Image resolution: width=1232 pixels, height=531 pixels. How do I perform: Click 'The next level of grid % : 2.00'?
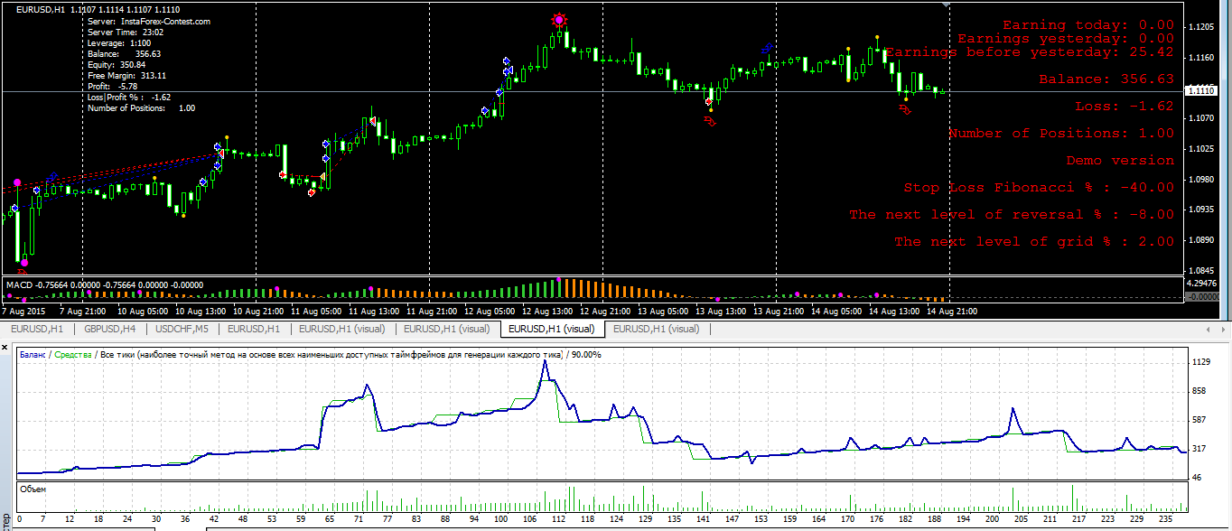(x=1034, y=242)
